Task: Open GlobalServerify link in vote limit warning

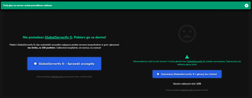Action: click(x=196, y=61)
